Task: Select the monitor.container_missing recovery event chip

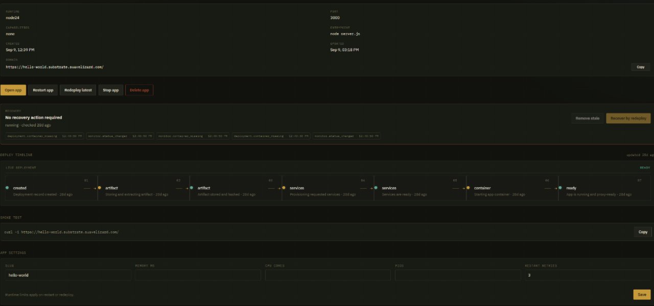Action: pos(193,136)
